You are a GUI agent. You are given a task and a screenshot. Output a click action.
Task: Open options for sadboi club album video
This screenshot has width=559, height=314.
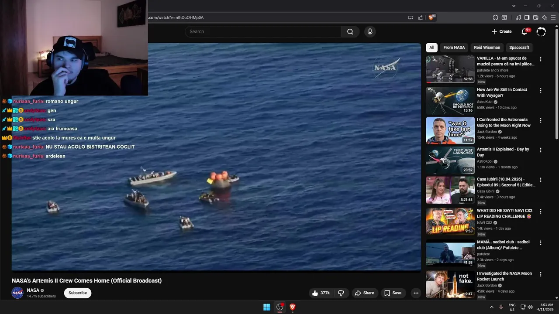[541, 242]
